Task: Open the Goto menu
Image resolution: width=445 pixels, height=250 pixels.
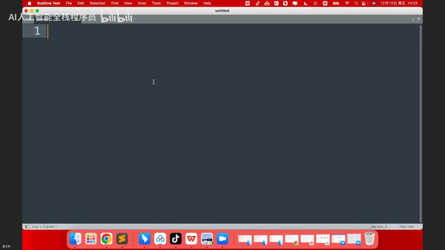Action: click(142, 3)
